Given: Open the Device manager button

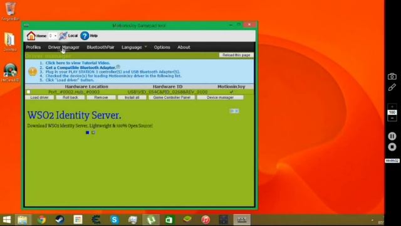Looking at the screenshot, I should tap(220, 97).
